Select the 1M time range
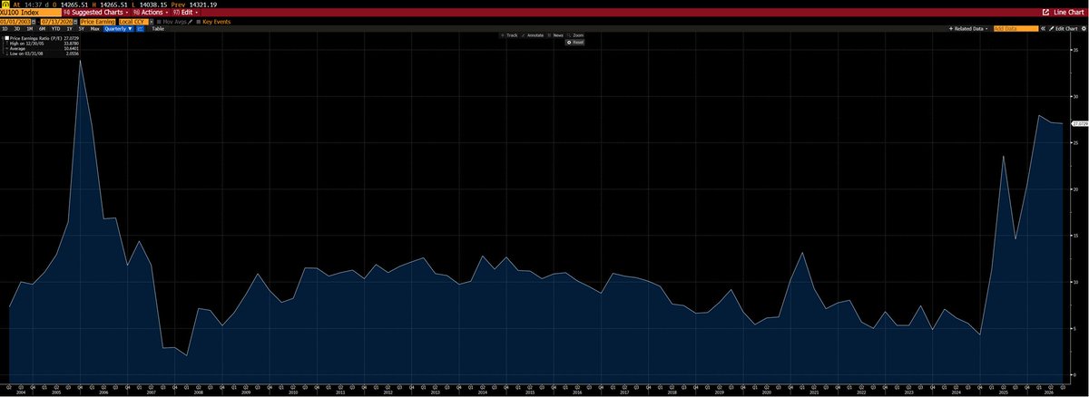The width and height of the screenshot is (1089, 397). click(x=30, y=29)
